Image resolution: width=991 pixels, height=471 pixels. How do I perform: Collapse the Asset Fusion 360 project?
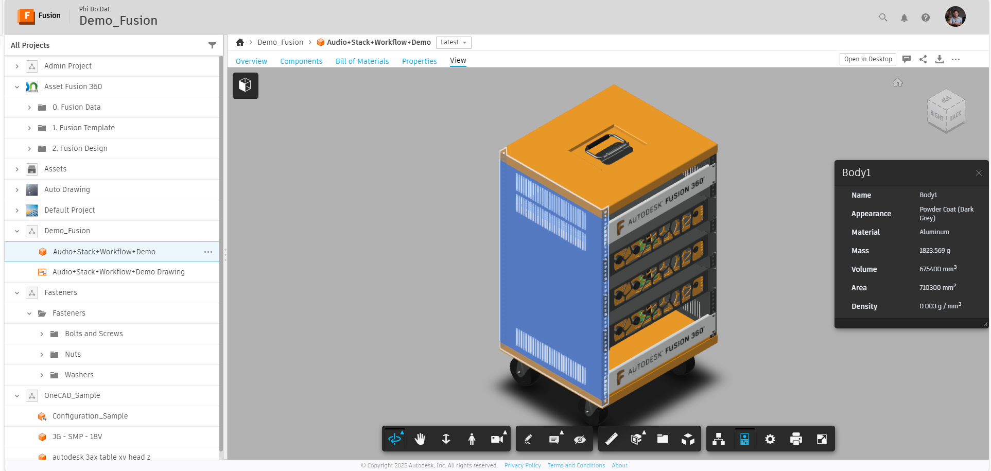point(17,87)
